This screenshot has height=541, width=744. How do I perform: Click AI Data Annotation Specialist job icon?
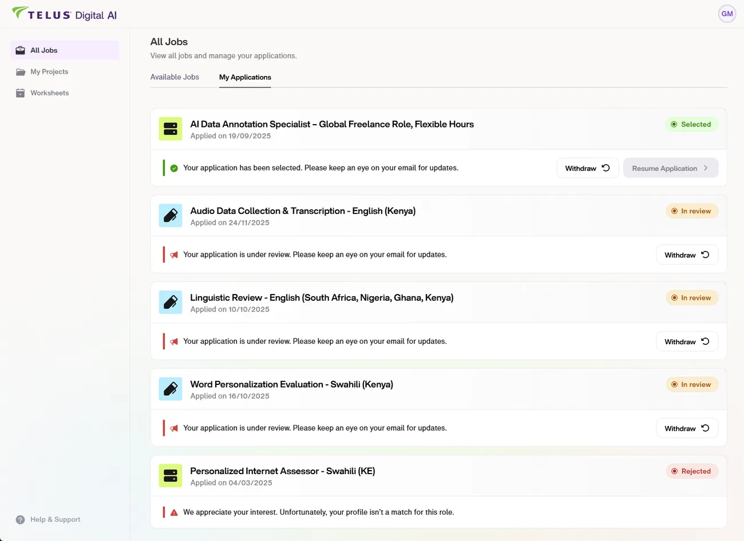point(171,129)
